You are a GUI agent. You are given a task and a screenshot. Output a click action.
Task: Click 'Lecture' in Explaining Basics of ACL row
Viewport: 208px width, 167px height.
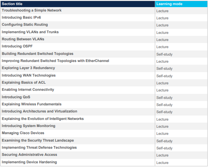[162, 83]
